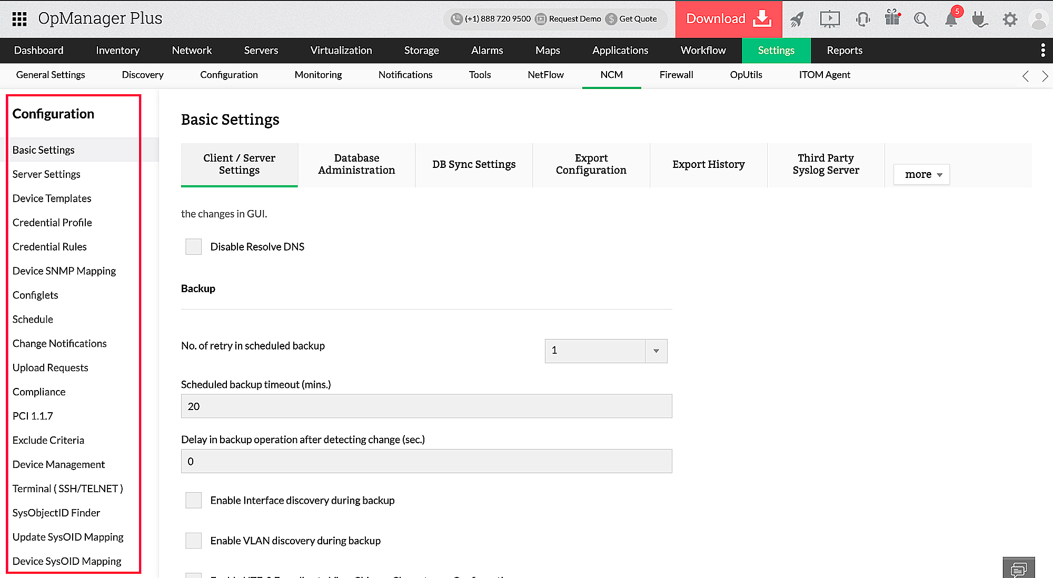
Task: Open the 'more' dropdown for extra settings tabs
Action: [921, 174]
